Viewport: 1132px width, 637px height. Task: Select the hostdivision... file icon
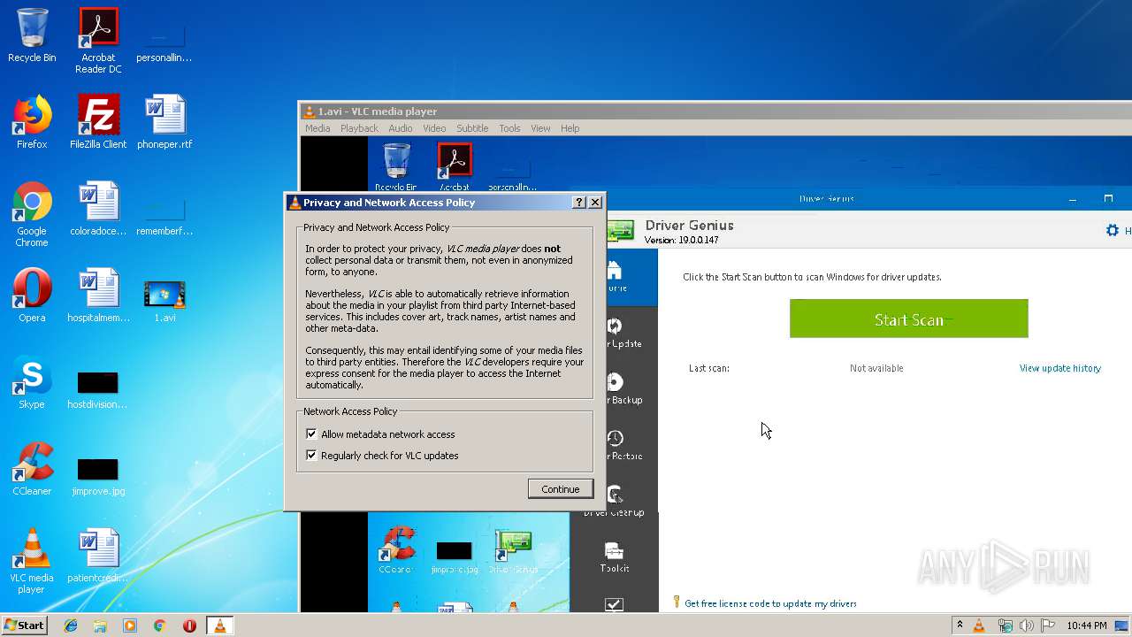98,389
